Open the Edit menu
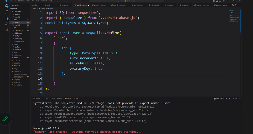The width and height of the screenshot is (253, 134). [15, 1]
